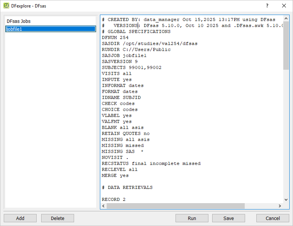Delete the selected DFsas job
Image resolution: width=293 pixels, height=226 pixels.
[58, 219]
